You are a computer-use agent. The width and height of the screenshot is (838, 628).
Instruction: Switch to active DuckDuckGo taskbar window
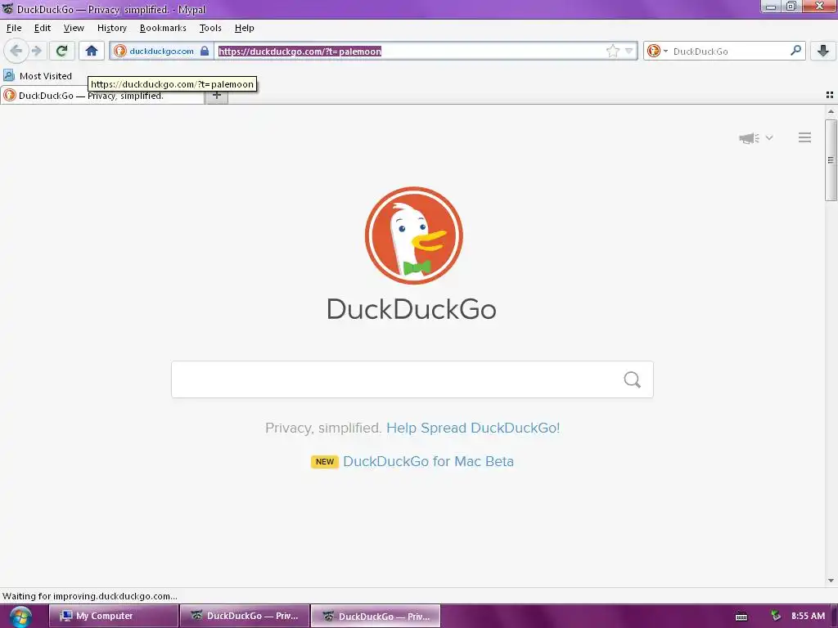coord(376,616)
